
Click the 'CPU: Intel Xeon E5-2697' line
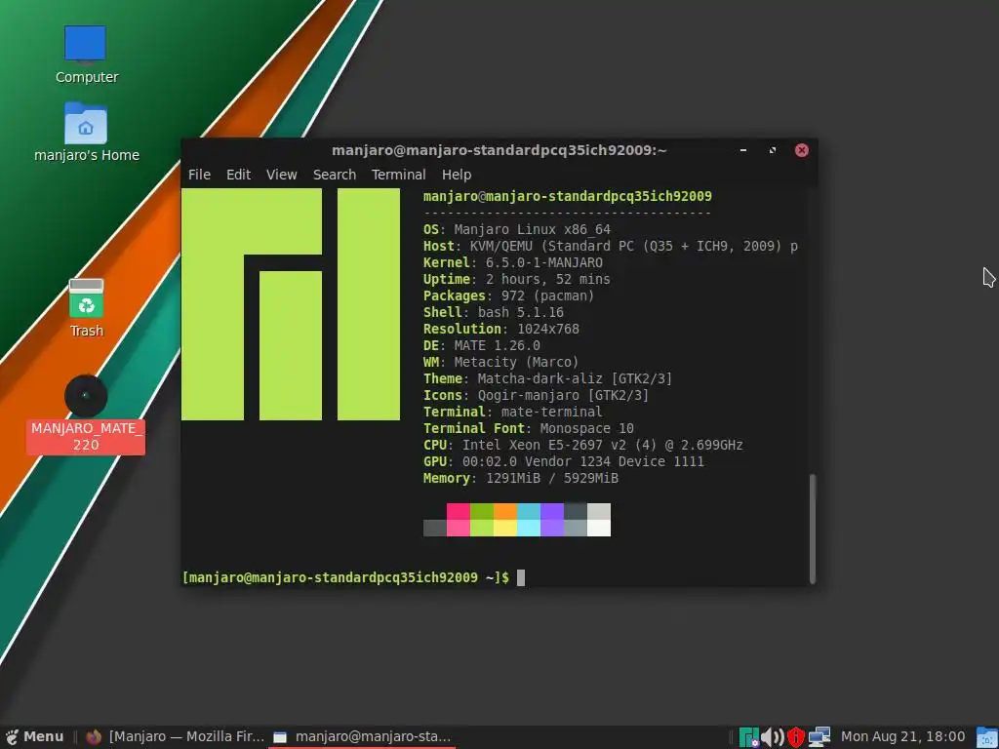pyautogui.click(x=583, y=445)
